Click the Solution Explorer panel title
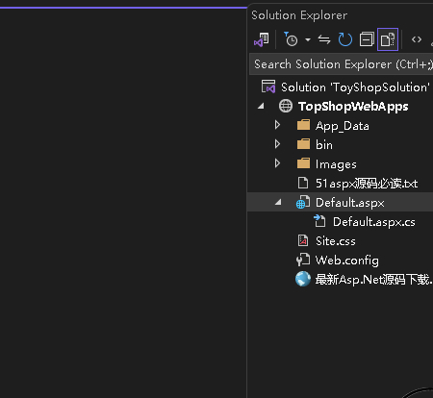The width and height of the screenshot is (433, 398). [x=299, y=15]
